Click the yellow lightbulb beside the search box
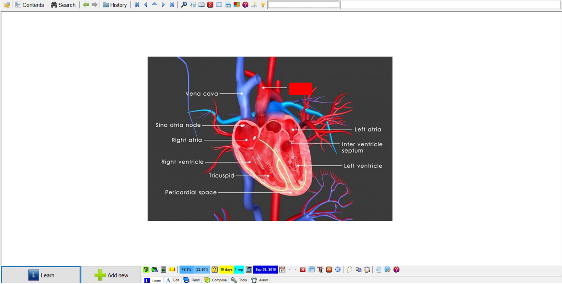562x284 pixels. click(x=263, y=5)
